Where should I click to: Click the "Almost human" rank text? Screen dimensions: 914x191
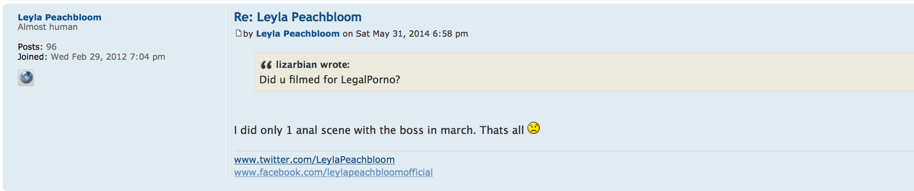48,27
